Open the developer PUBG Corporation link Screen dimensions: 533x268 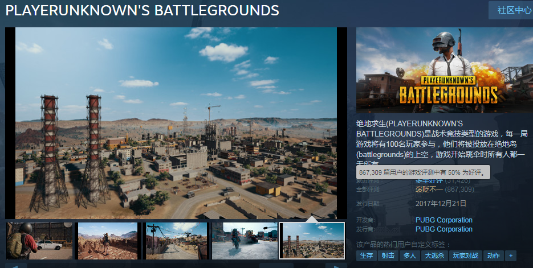click(x=444, y=220)
